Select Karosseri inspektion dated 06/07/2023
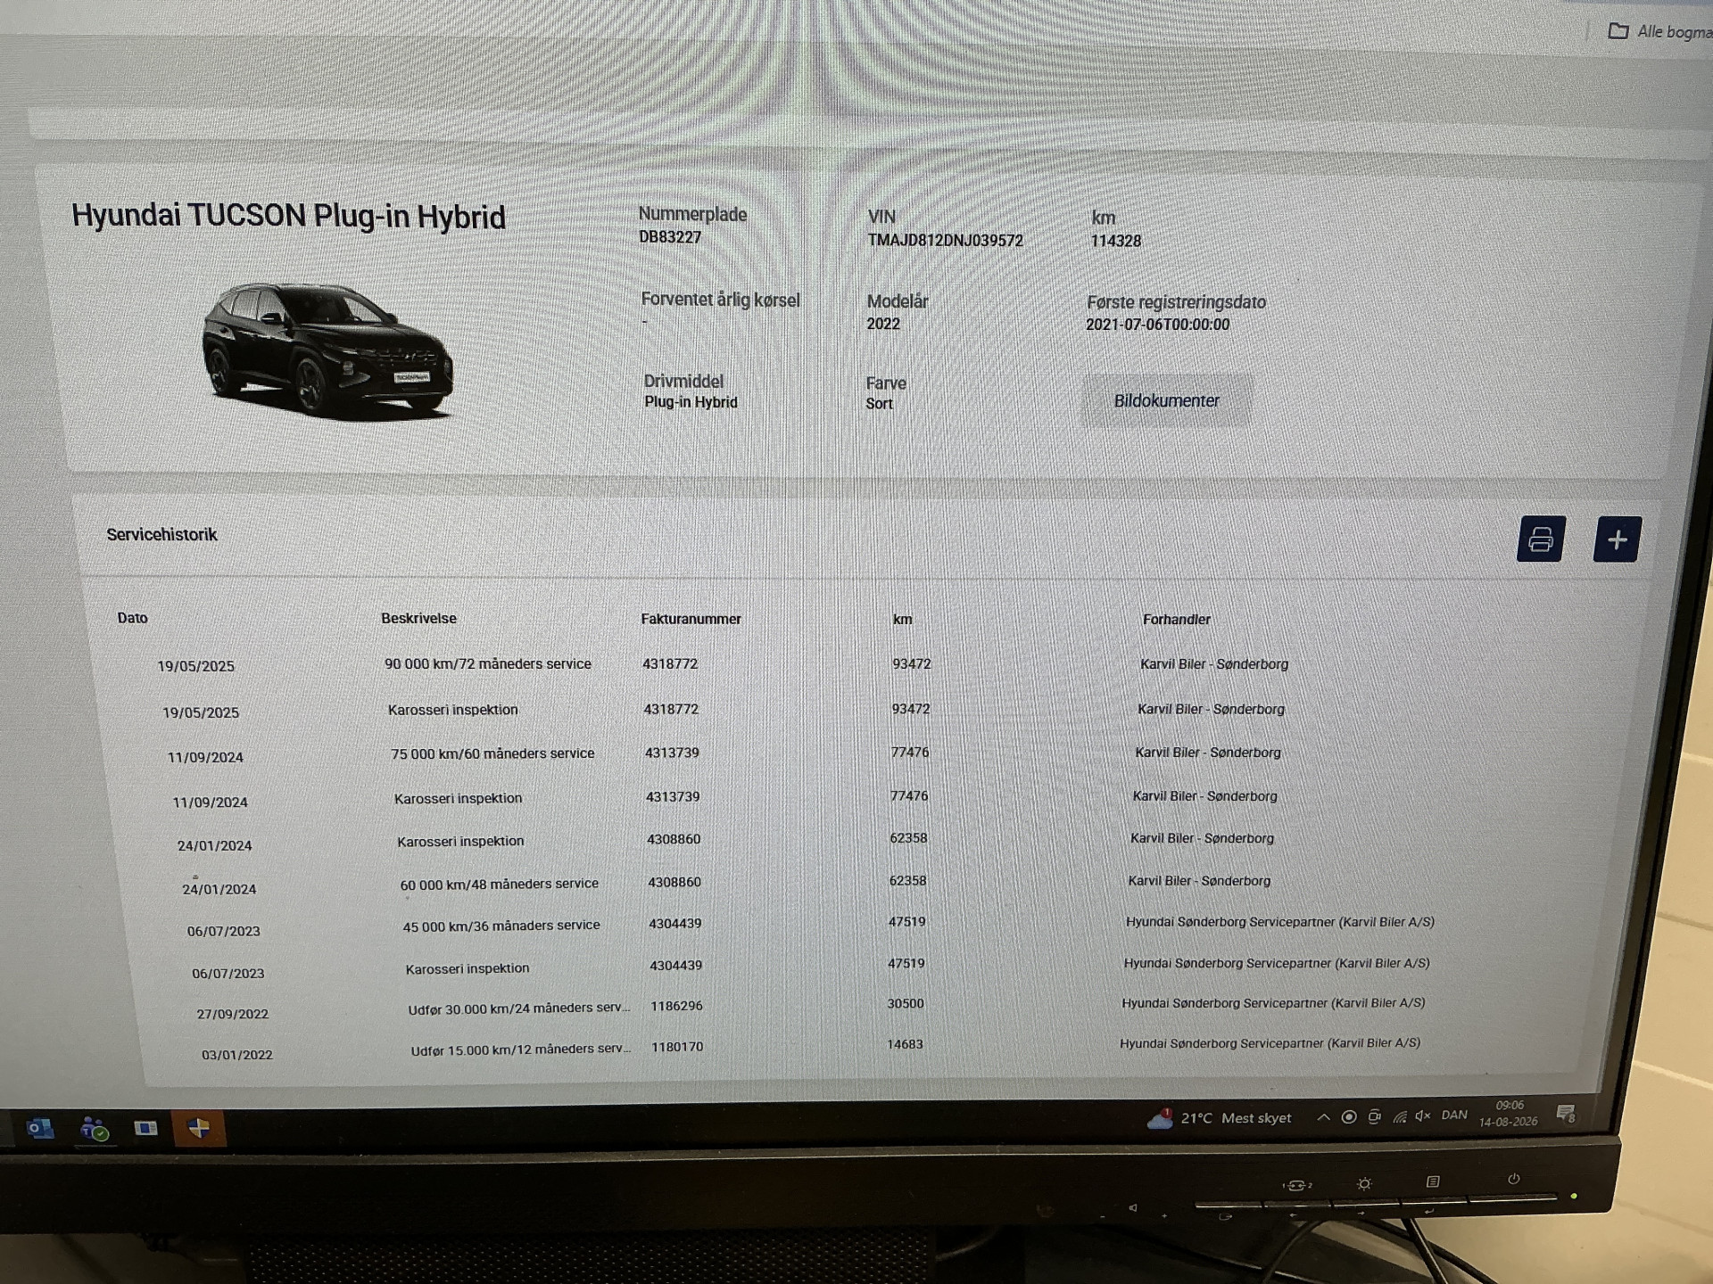The image size is (1713, 1284). pyautogui.click(x=468, y=968)
